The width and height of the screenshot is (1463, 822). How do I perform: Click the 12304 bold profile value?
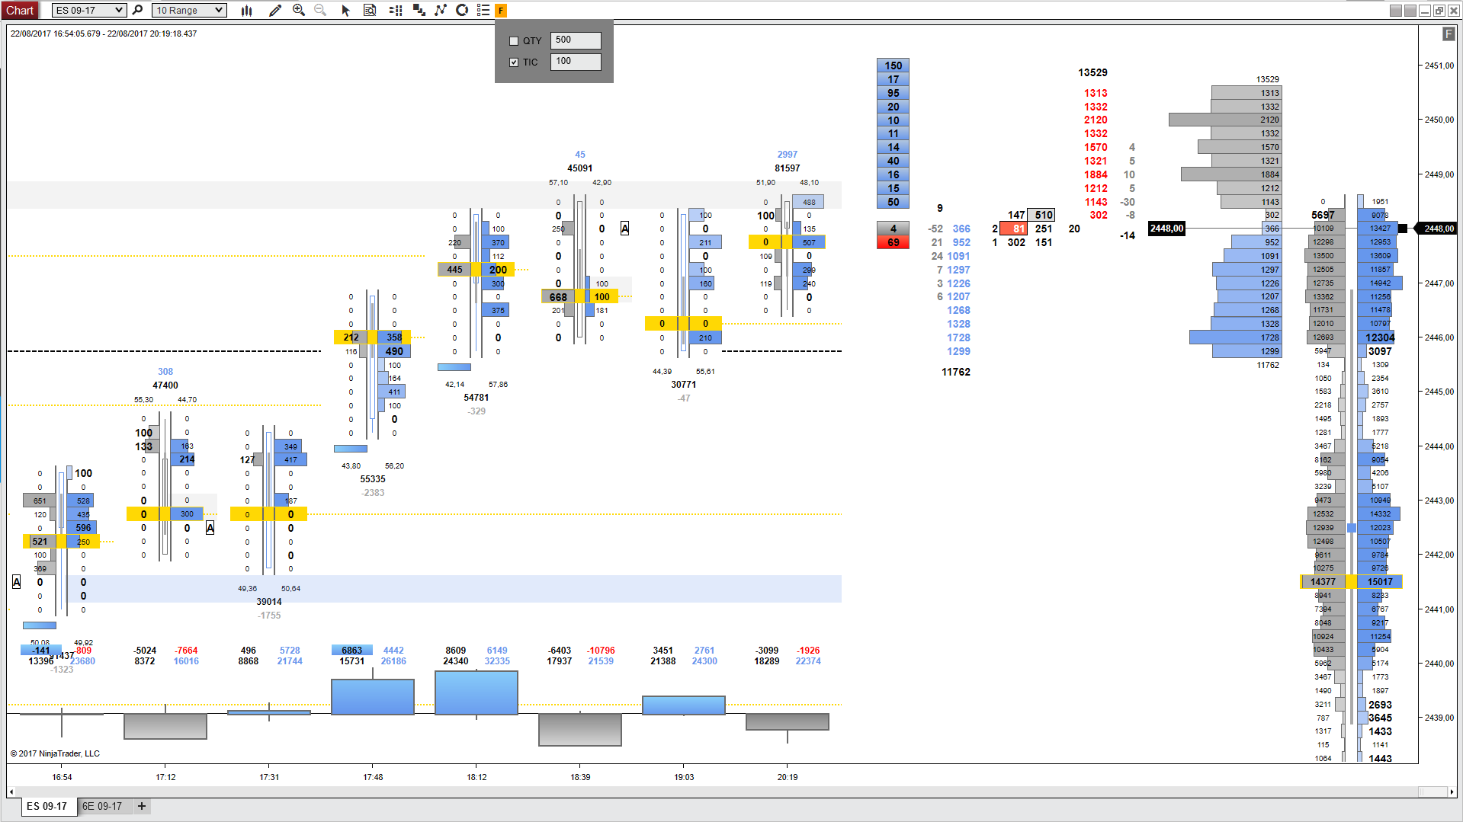click(1380, 337)
